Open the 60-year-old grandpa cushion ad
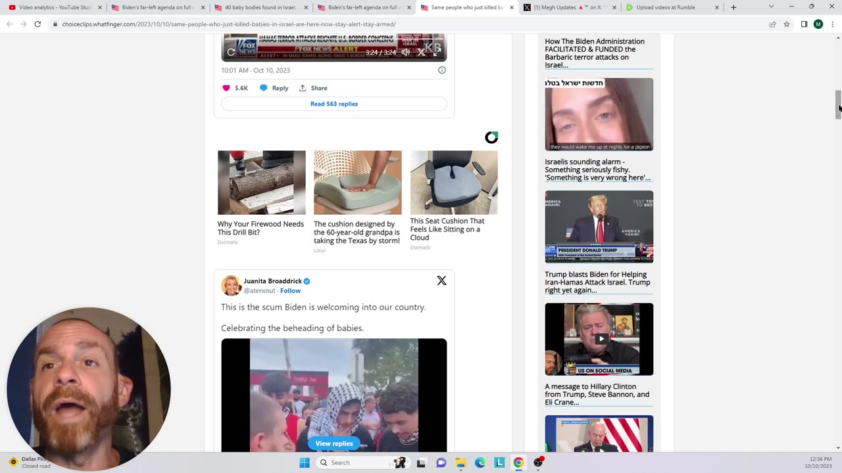 point(357,233)
